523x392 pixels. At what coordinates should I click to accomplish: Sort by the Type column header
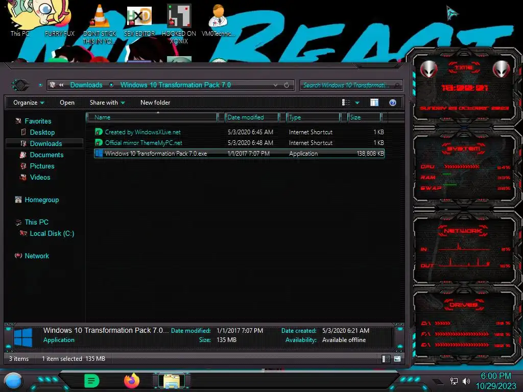[x=313, y=117]
